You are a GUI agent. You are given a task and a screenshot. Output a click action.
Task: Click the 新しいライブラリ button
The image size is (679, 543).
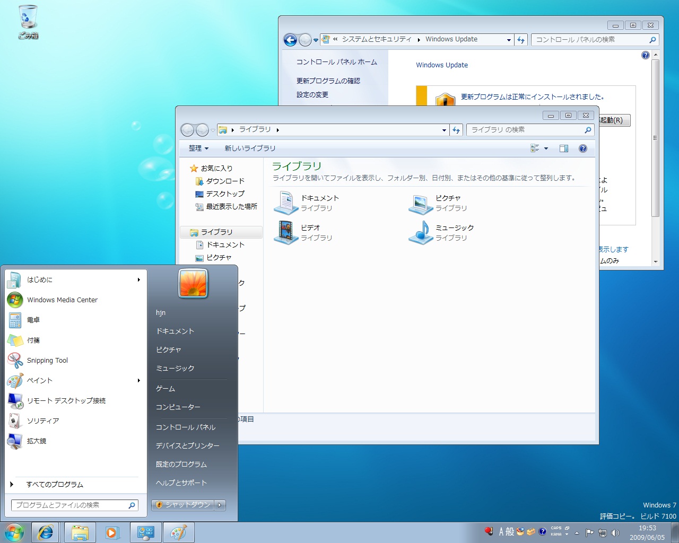(250, 148)
